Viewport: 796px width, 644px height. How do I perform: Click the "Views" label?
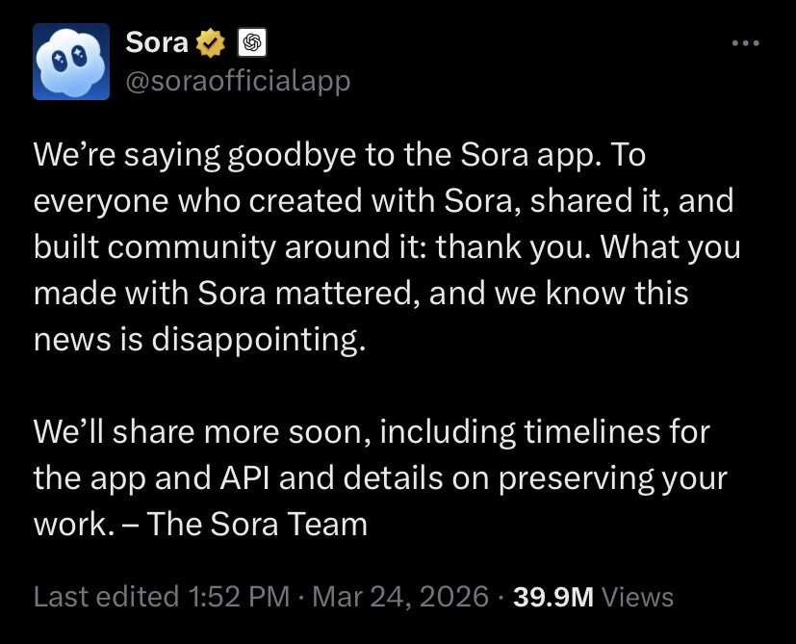(637, 597)
